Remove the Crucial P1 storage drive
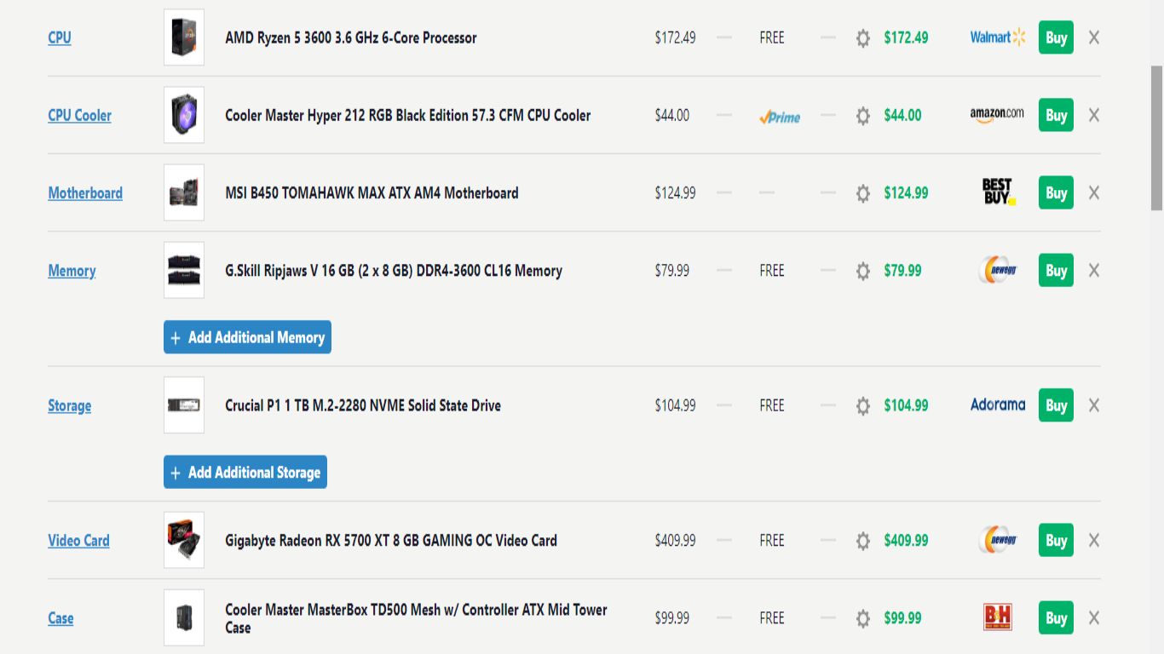Screen dimensions: 1164x654 click(1093, 405)
